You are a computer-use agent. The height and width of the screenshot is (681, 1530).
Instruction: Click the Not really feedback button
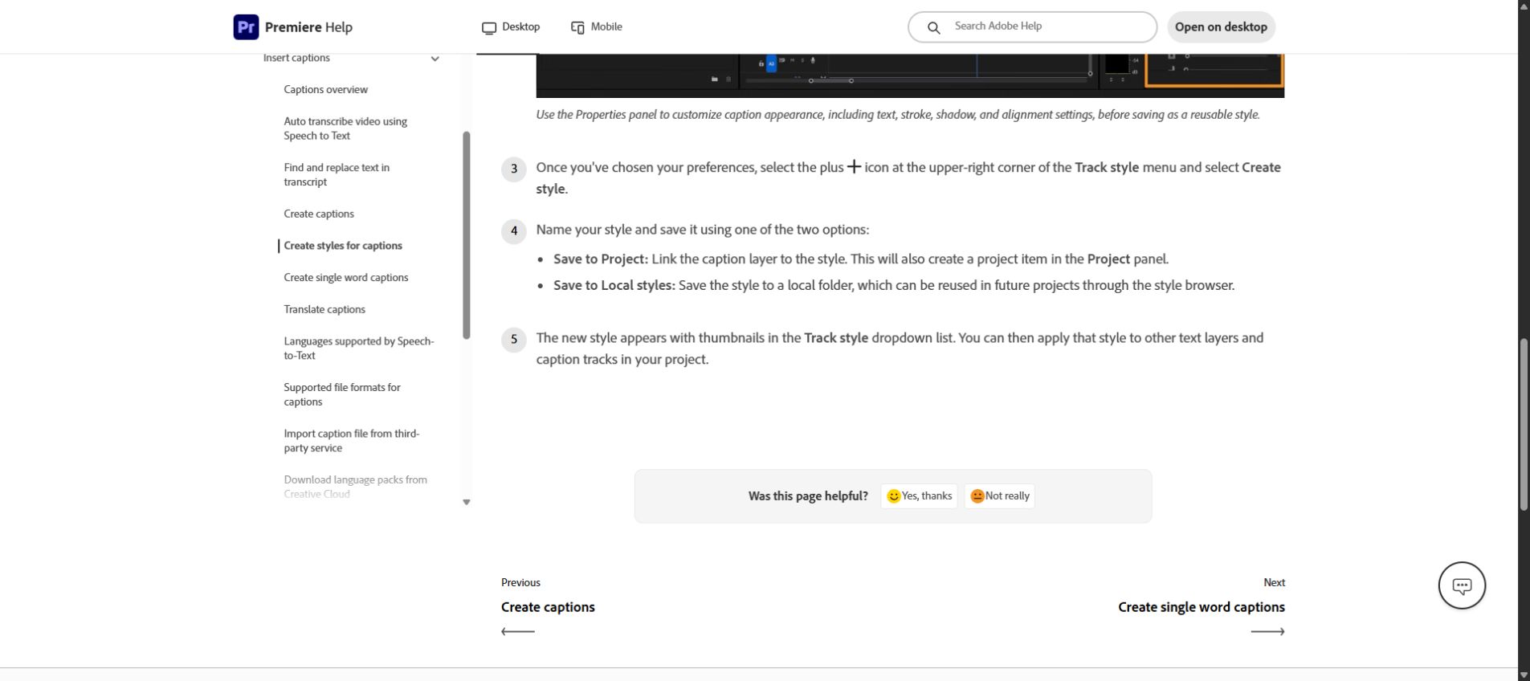click(999, 496)
